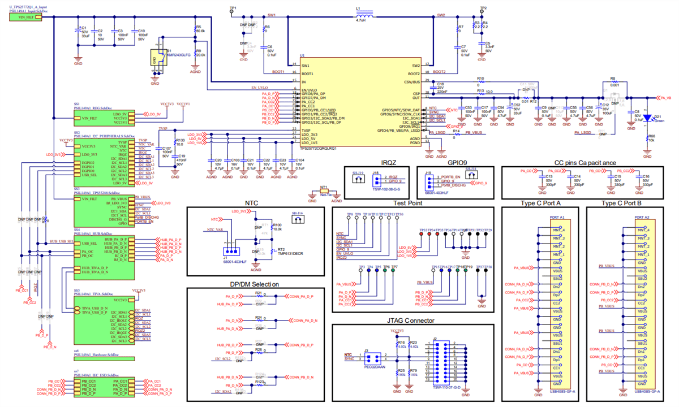679x407 pixels.
Task: Click the BOOT1 net label
Action: click(x=278, y=71)
